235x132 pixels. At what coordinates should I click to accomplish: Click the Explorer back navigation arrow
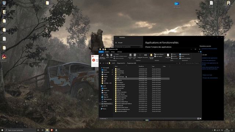[x=100, y=63]
